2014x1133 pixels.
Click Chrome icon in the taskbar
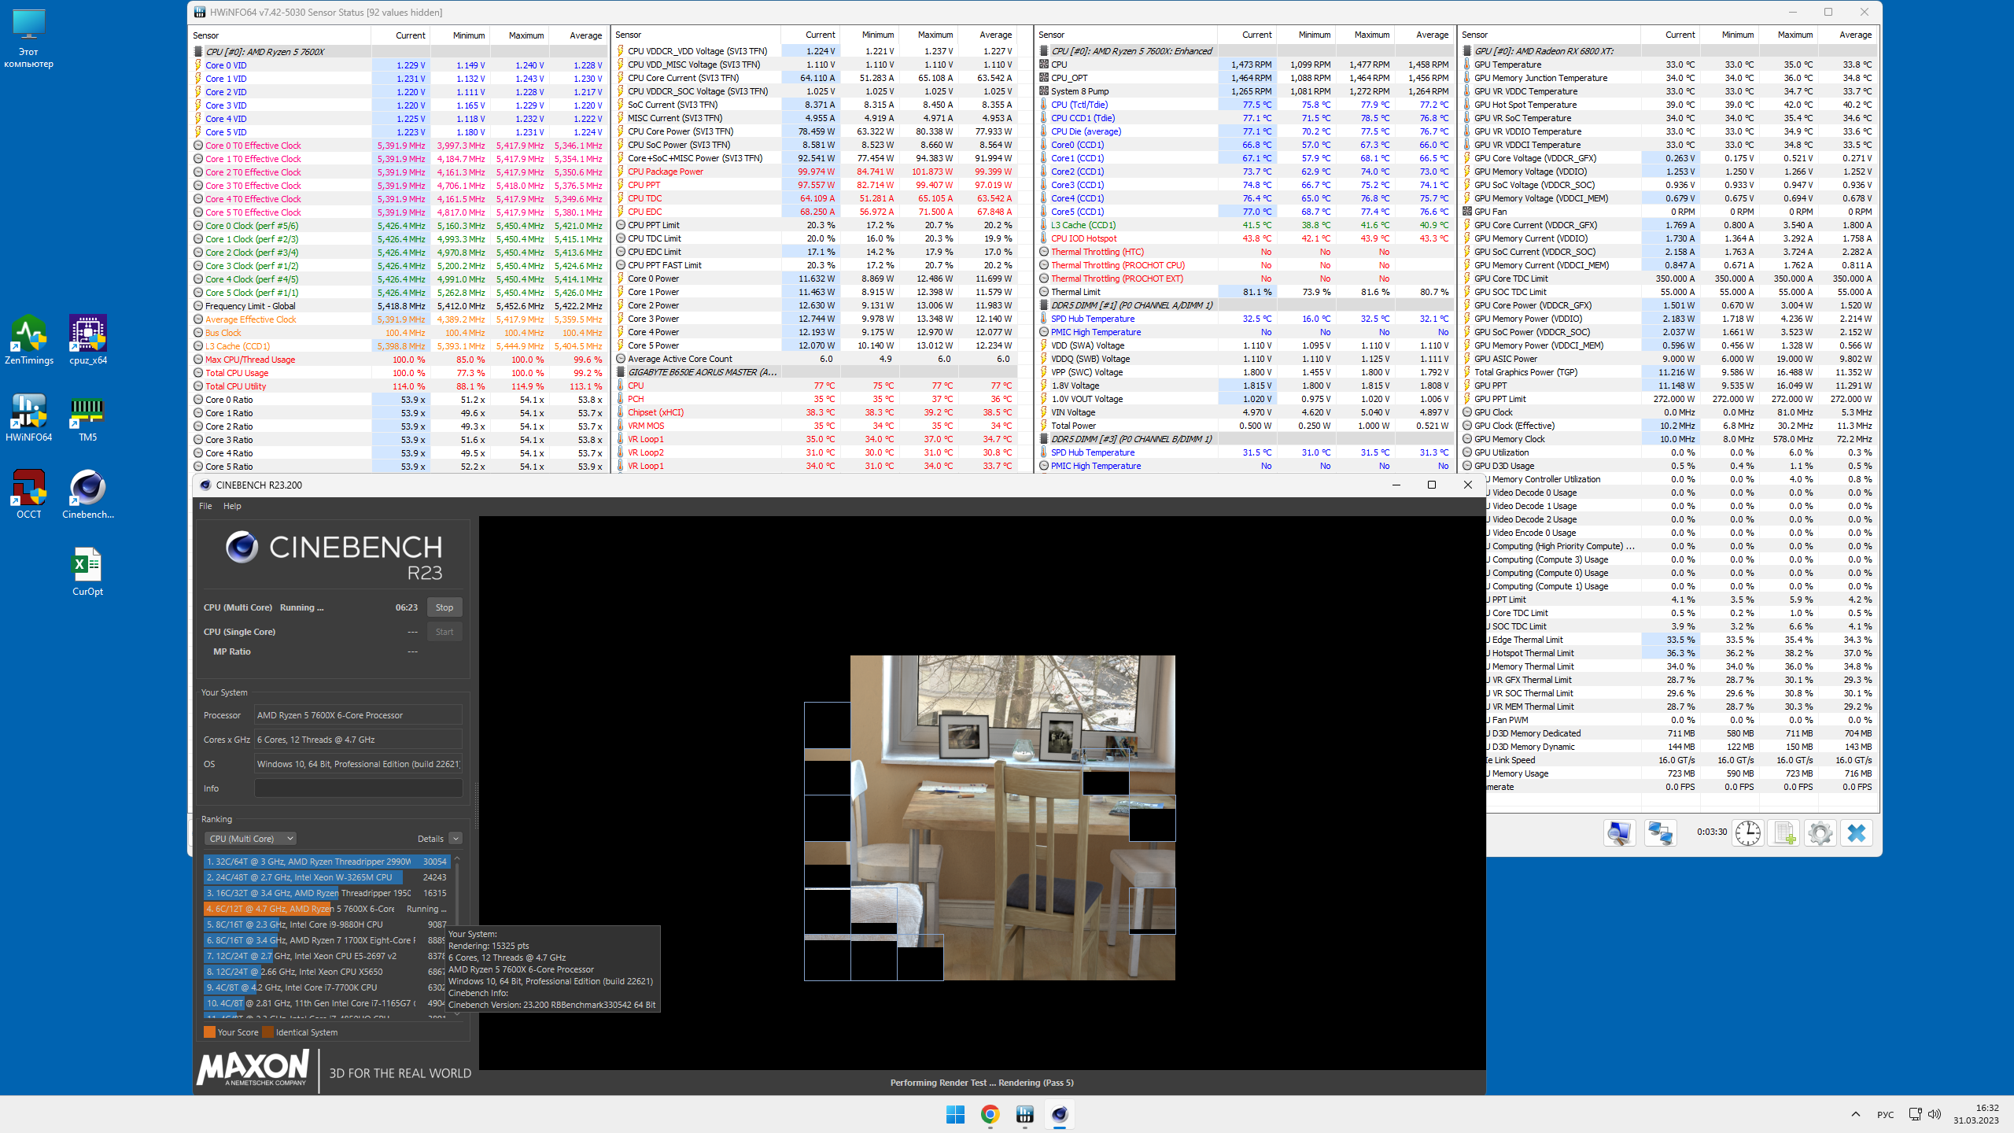[x=990, y=1114]
